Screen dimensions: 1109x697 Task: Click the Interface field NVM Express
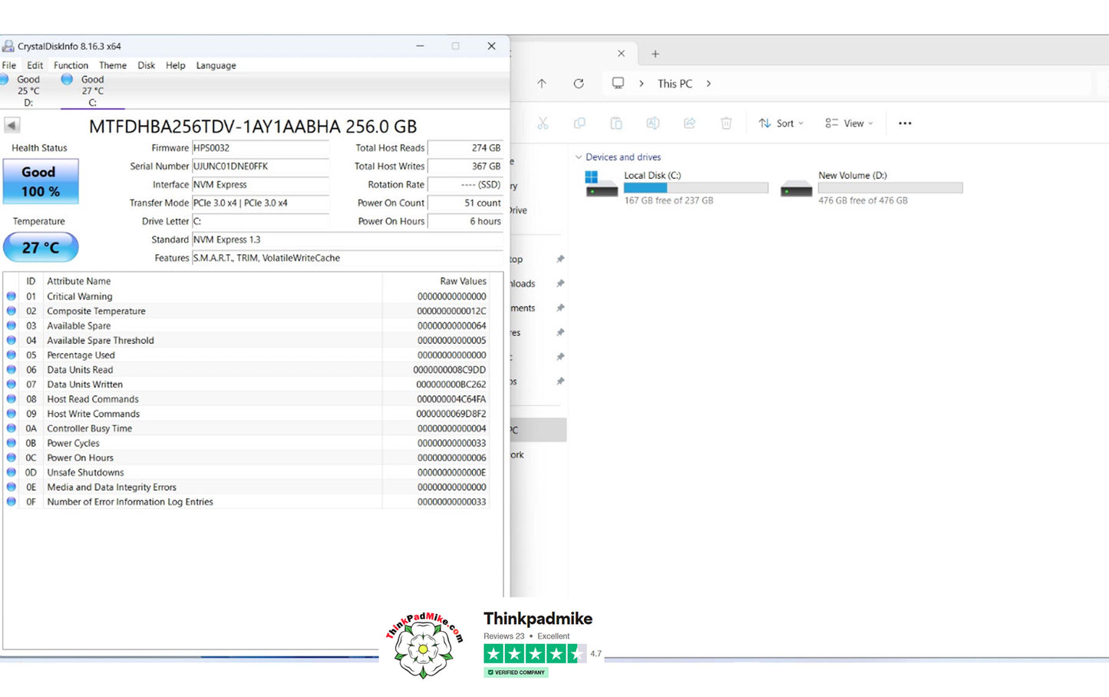pos(260,185)
